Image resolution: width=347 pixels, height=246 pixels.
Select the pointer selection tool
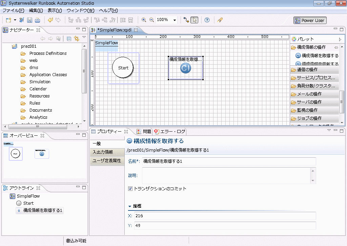pos(195,20)
